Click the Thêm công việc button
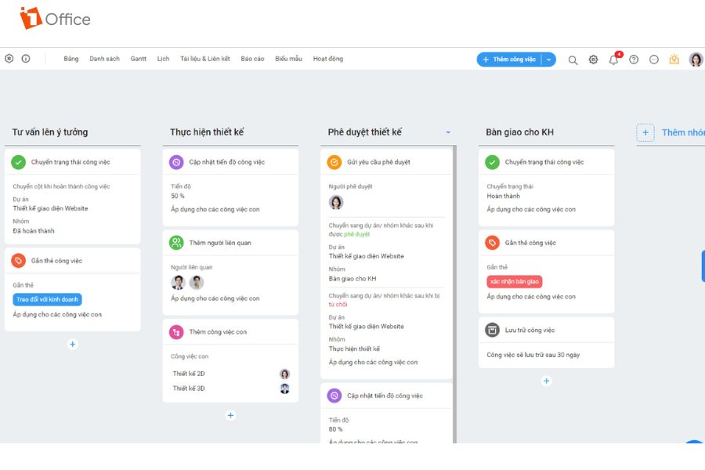Viewport: 705px width, 470px height. point(509,60)
